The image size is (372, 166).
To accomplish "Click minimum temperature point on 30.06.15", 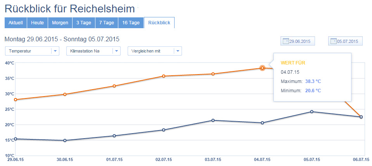I will pos(65,141).
